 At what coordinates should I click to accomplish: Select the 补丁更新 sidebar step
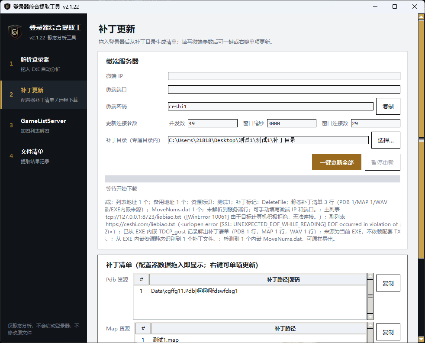pos(44,95)
